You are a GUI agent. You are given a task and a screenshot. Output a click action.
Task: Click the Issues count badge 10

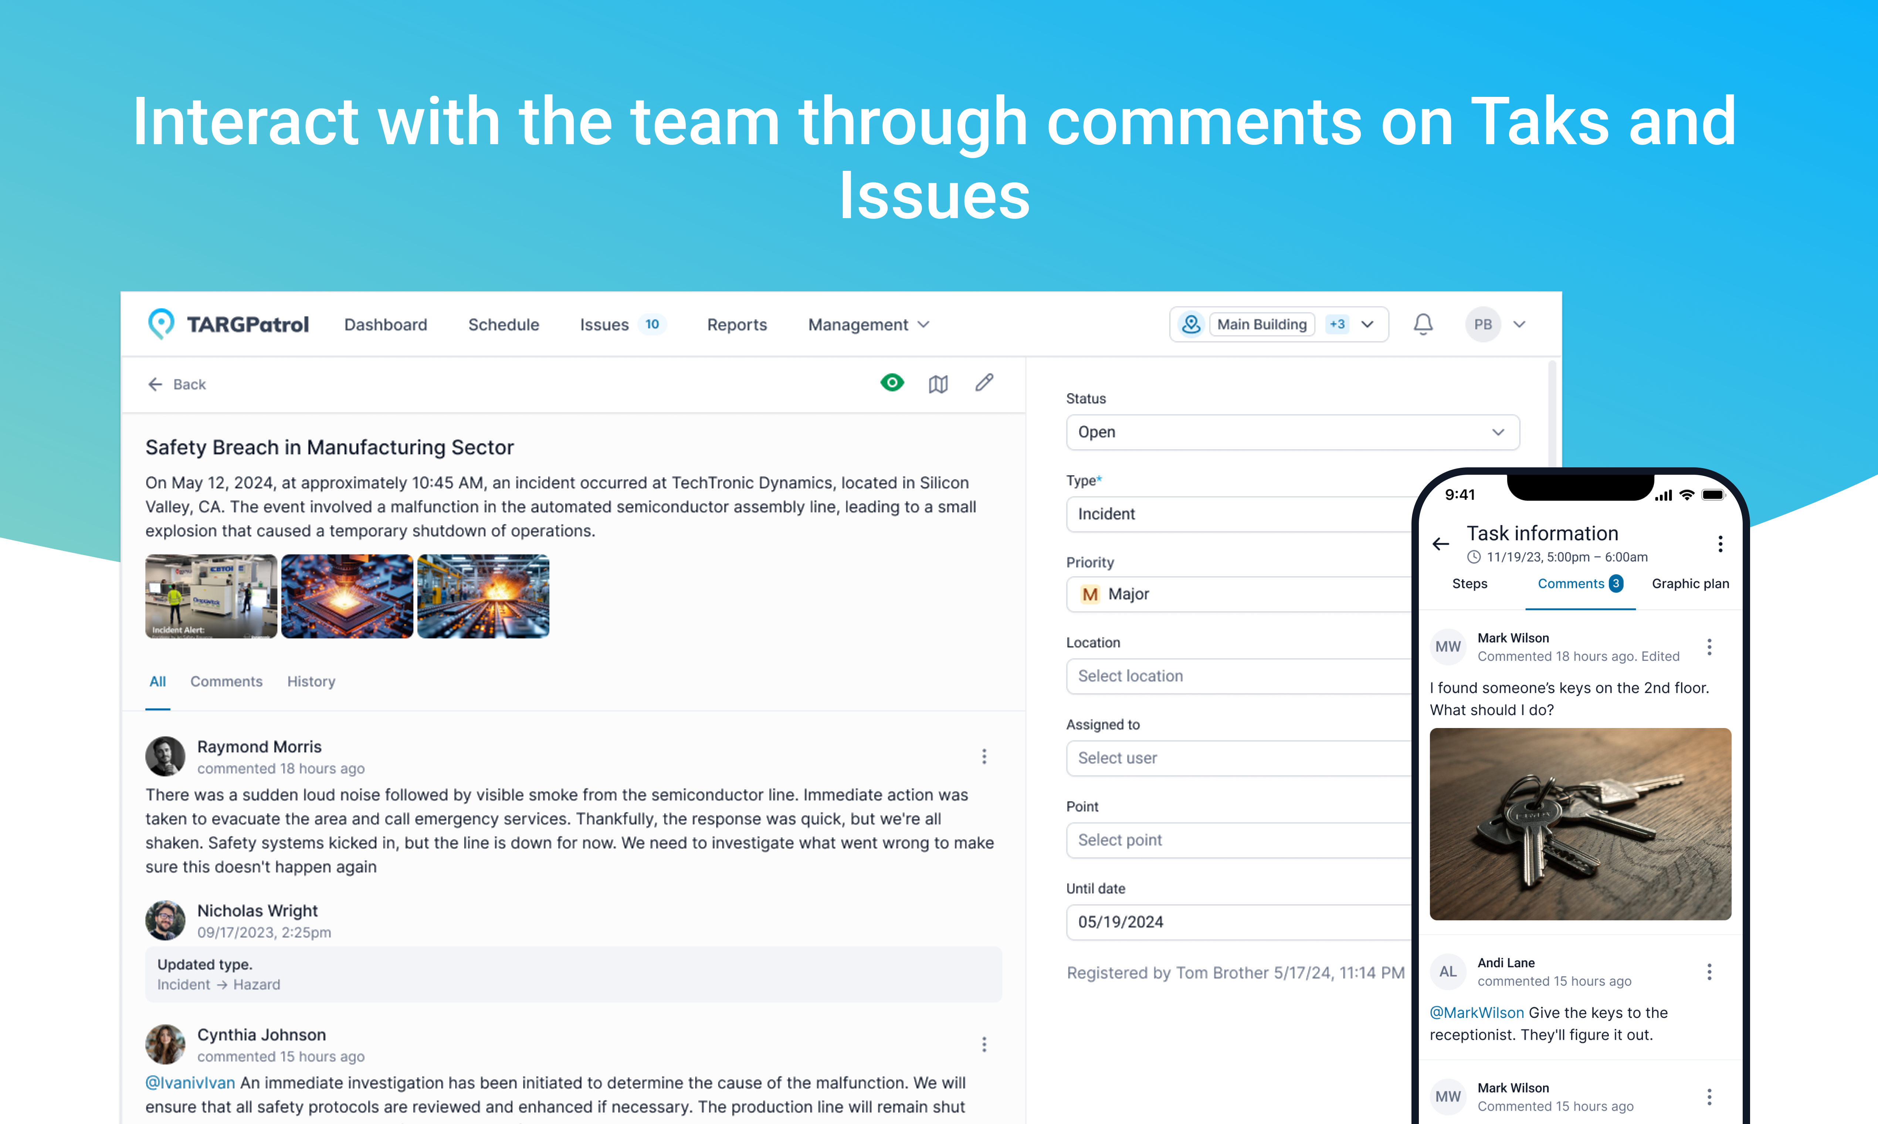pyautogui.click(x=652, y=324)
